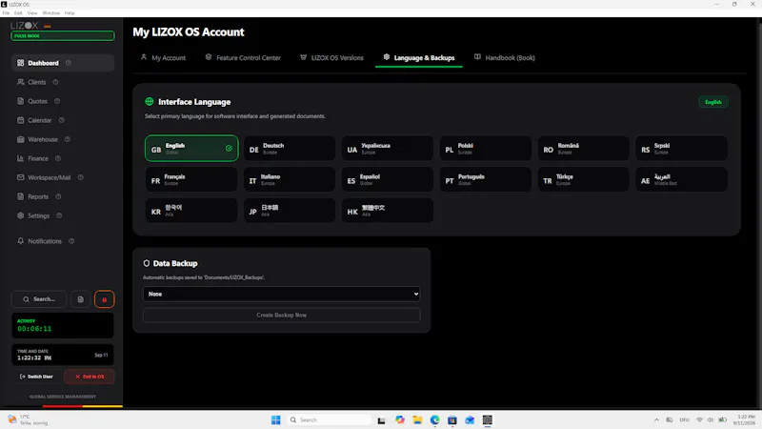Open the LIZOX OS Versions tab
The width and height of the screenshot is (762, 429).
(331, 57)
